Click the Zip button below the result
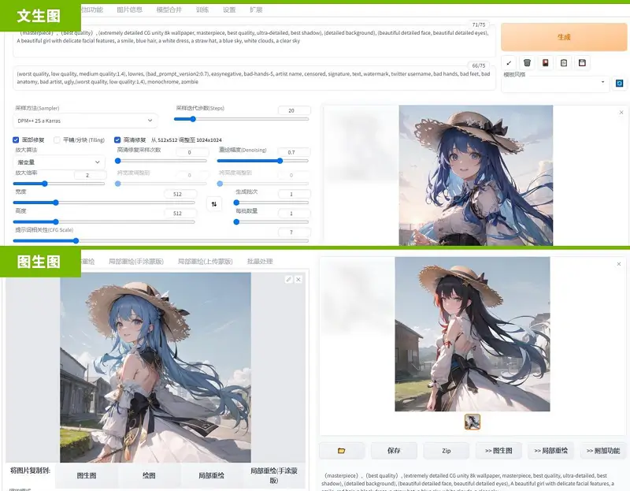Image resolution: width=630 pixels, height=491 pixels. coord(446,451)
